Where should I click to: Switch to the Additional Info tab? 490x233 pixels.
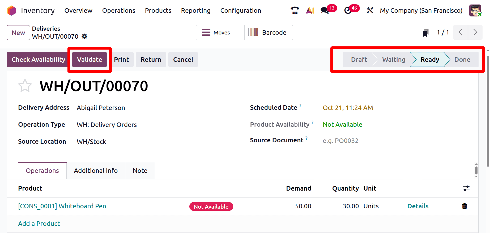tap(96, 171)
